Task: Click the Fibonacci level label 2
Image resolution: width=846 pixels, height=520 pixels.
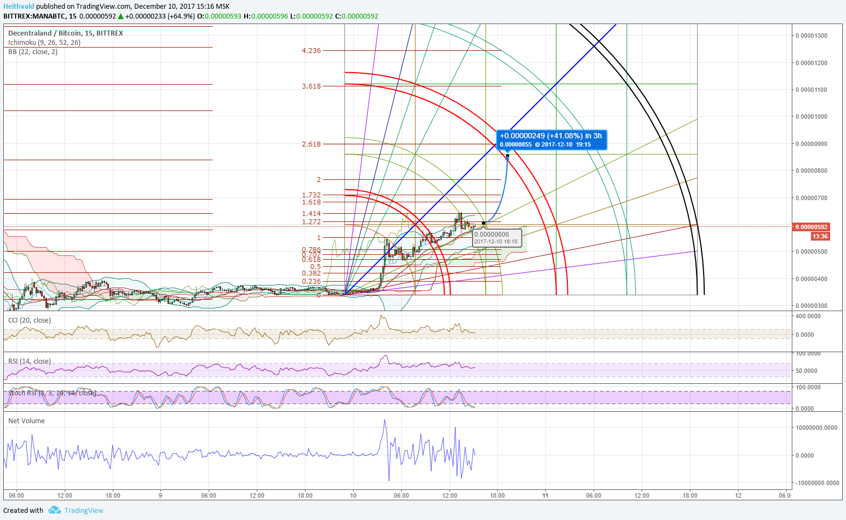Action: (x=319, y=179)
